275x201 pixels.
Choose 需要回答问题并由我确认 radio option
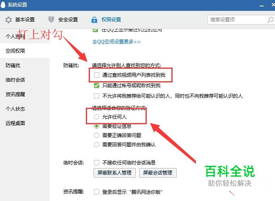point(96,145)
